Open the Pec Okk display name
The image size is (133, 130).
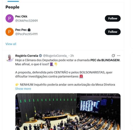pyautogui.click(x=21, y=16)
